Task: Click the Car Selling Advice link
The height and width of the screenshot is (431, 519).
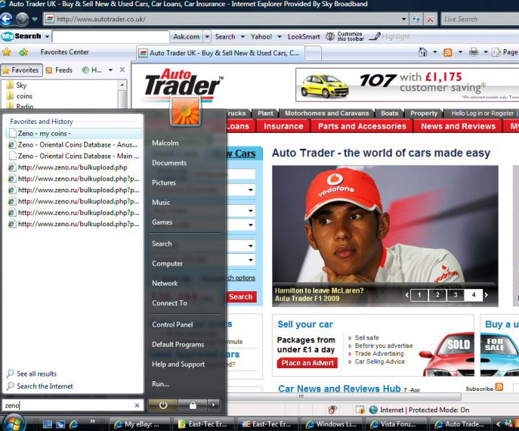Action: pos(380,362)
